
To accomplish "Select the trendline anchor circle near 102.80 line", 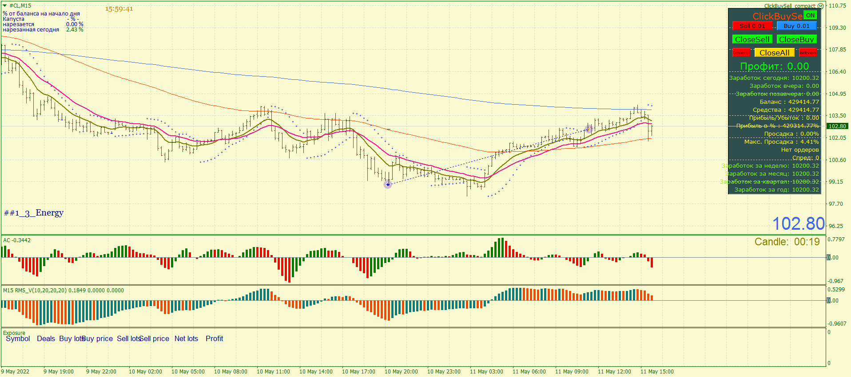I will [x=589, y=129].
